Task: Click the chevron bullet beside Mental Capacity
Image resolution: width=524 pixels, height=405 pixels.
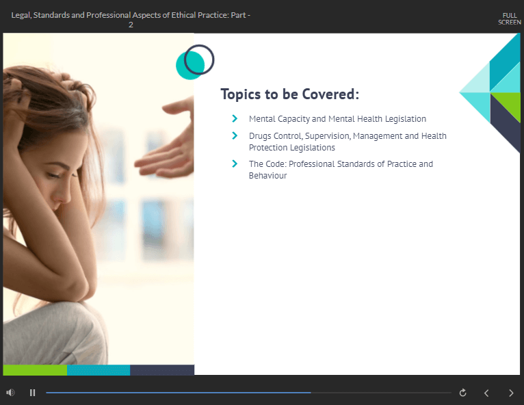Action: tap(235, 118)
